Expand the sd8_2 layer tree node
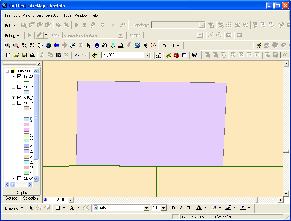 coord(14,98)
